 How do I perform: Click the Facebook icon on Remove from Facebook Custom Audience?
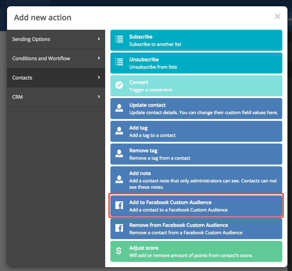119,228
